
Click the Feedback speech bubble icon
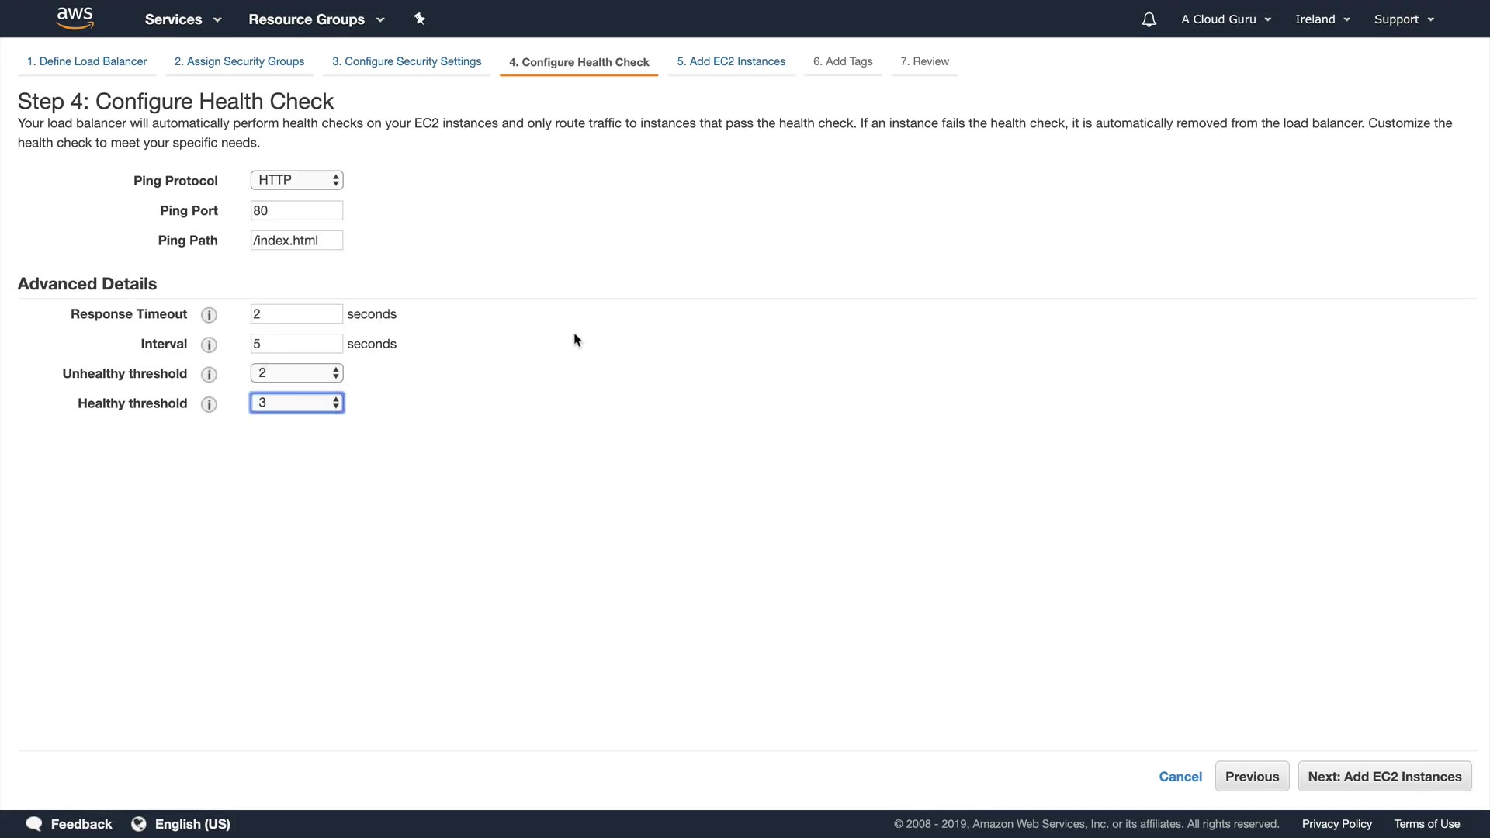click(34, 824)
